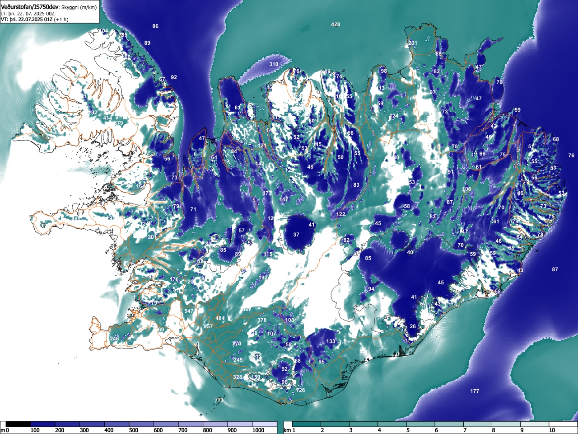The width and height of the screenshot is (578, 434).
Task: Click the '124' visibility value
Action: (x=395, y=116)
